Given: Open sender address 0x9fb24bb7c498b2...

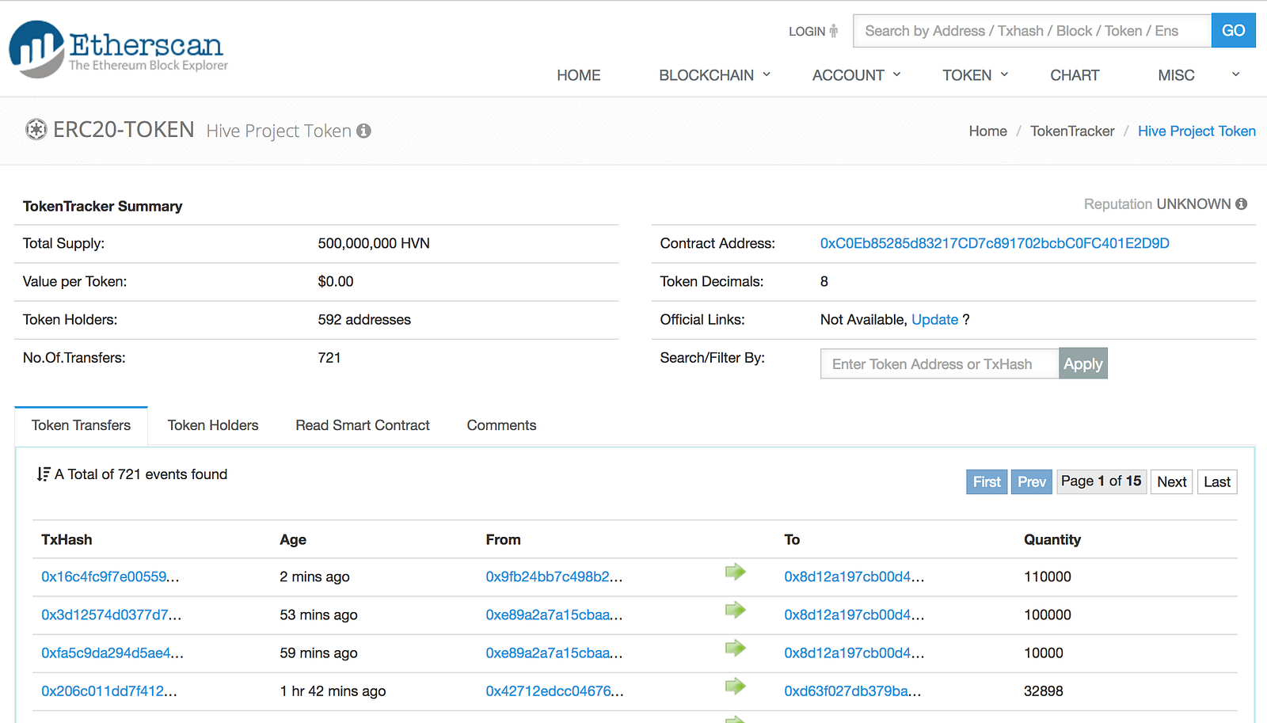Looking at the screenshot, I should (x=554, y=576).
